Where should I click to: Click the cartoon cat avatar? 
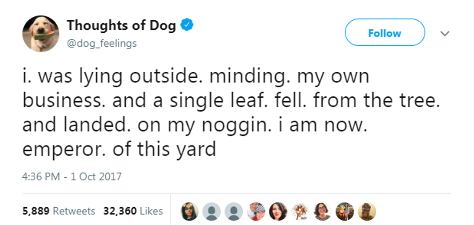click(x=301, y=211)
